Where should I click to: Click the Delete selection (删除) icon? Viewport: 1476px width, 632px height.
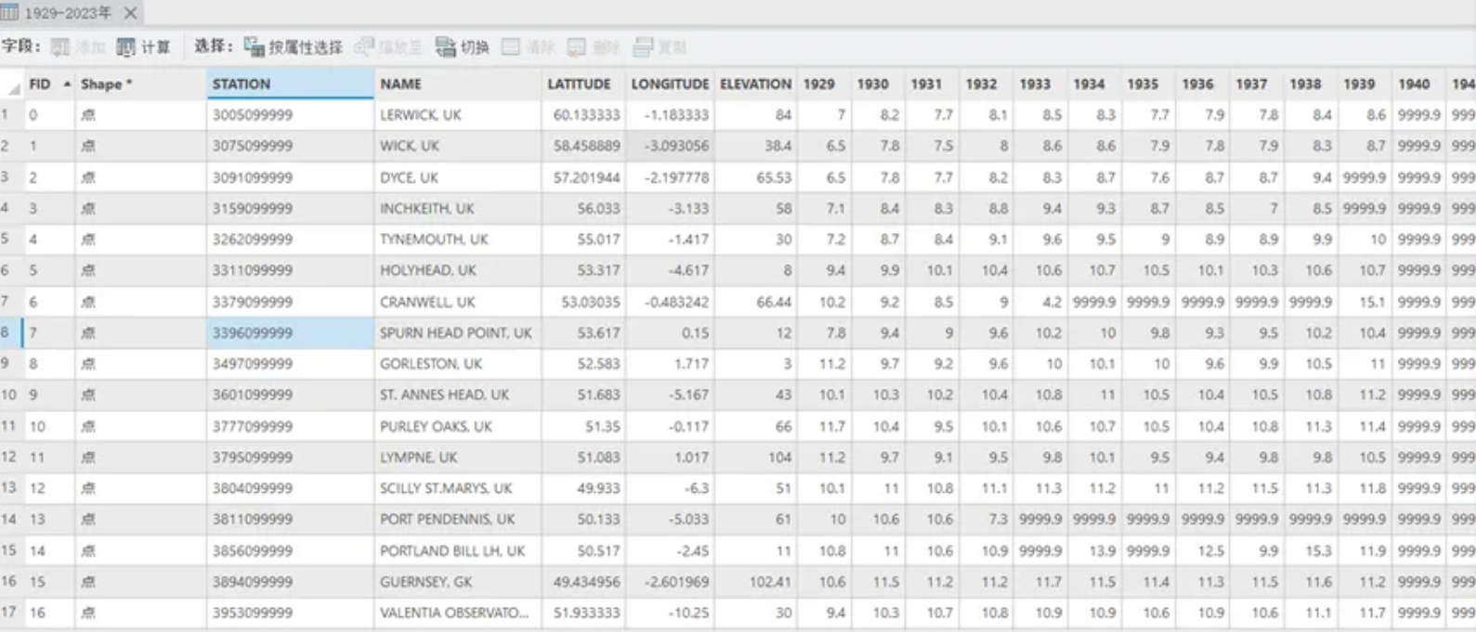point(577,47)
